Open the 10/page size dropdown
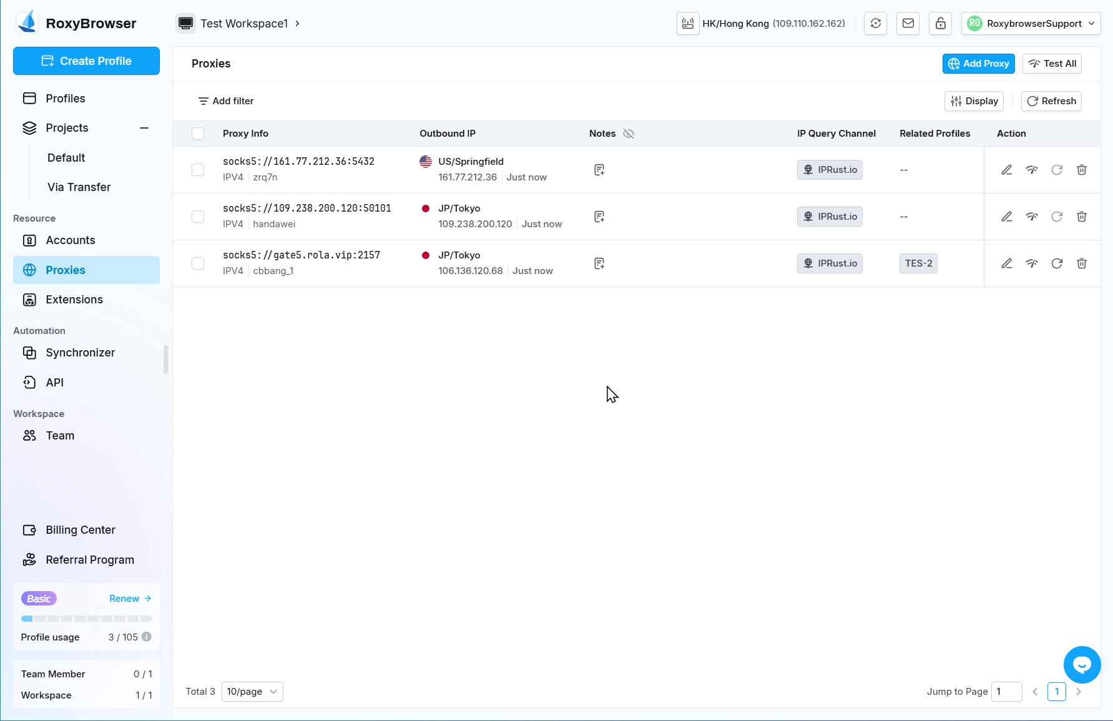The width and height of the screenshot is (1113, 721). coord(252,692)
